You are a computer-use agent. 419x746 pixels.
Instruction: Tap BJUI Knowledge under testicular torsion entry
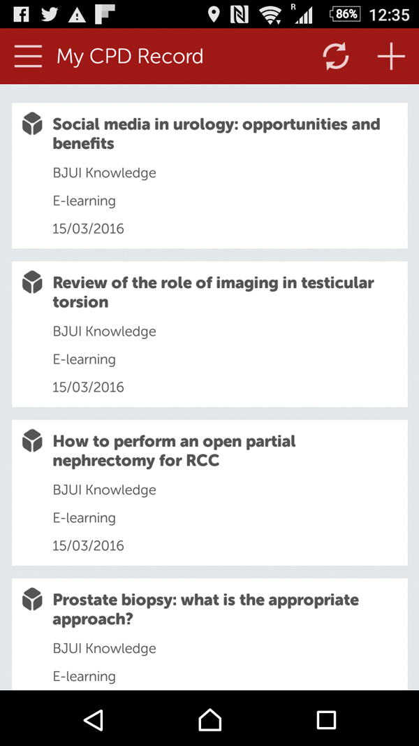[x=104, y=331]
